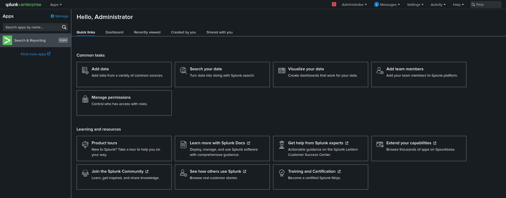Expand the Activity dropdown
The width and height of the screenshot is (506, 198).
438,4
